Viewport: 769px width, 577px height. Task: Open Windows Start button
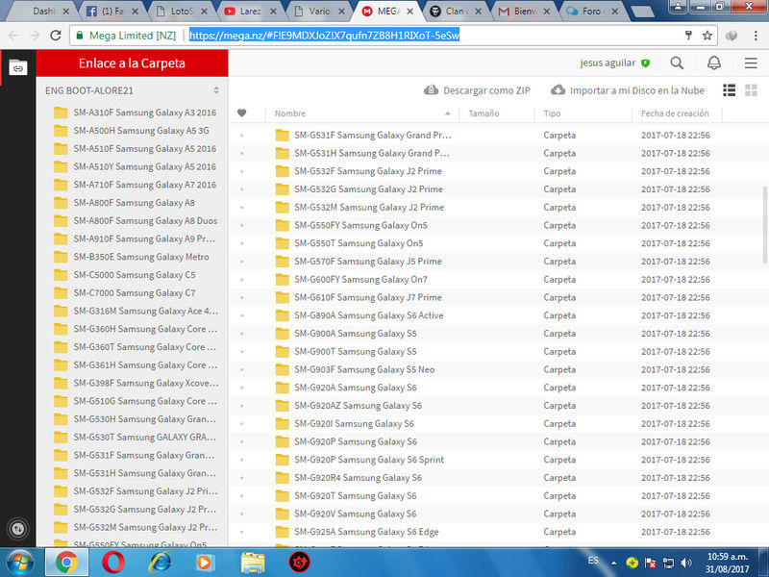tap(20, 563)
